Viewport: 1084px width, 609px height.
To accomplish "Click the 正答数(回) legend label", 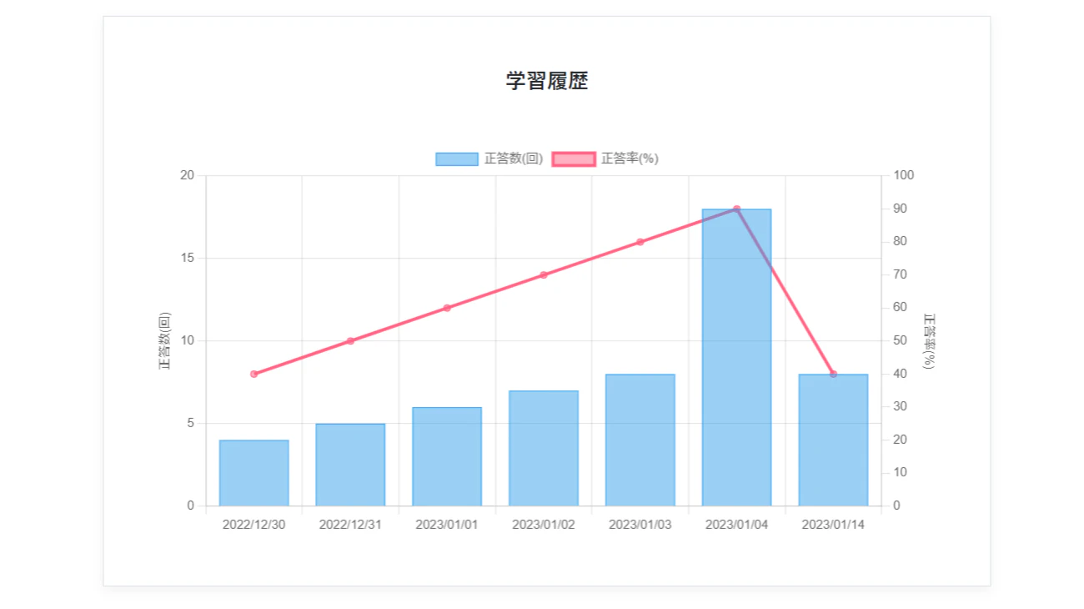I will [x=514, y=159].
